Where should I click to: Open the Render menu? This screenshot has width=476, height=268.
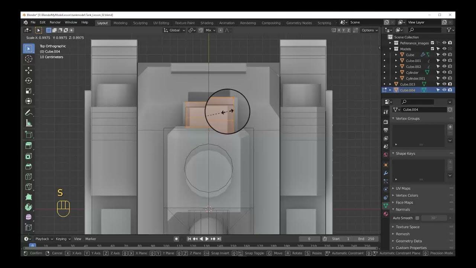55,22
